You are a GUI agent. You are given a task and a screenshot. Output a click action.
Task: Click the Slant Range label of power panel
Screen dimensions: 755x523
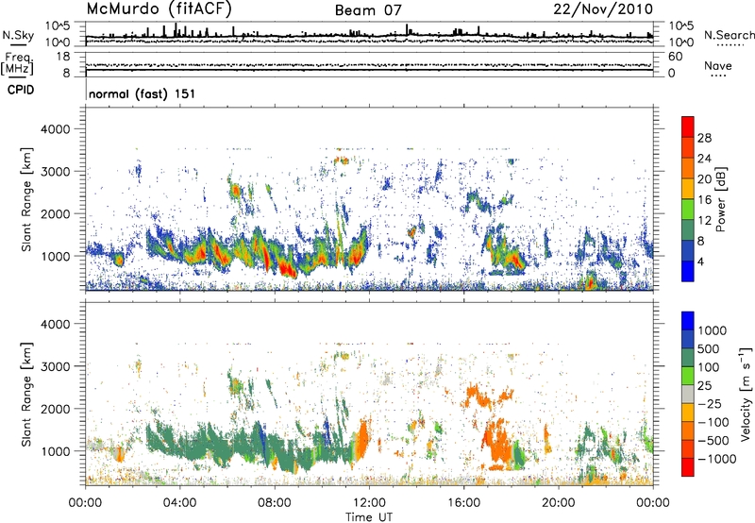[26, 199]
